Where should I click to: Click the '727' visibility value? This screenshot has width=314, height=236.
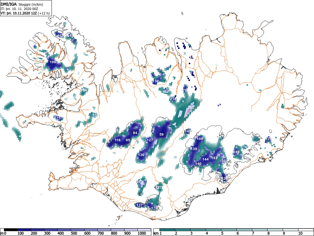point(159,187)
